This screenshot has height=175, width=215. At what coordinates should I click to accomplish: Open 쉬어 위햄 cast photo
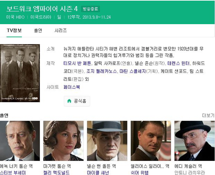[151, 141]
